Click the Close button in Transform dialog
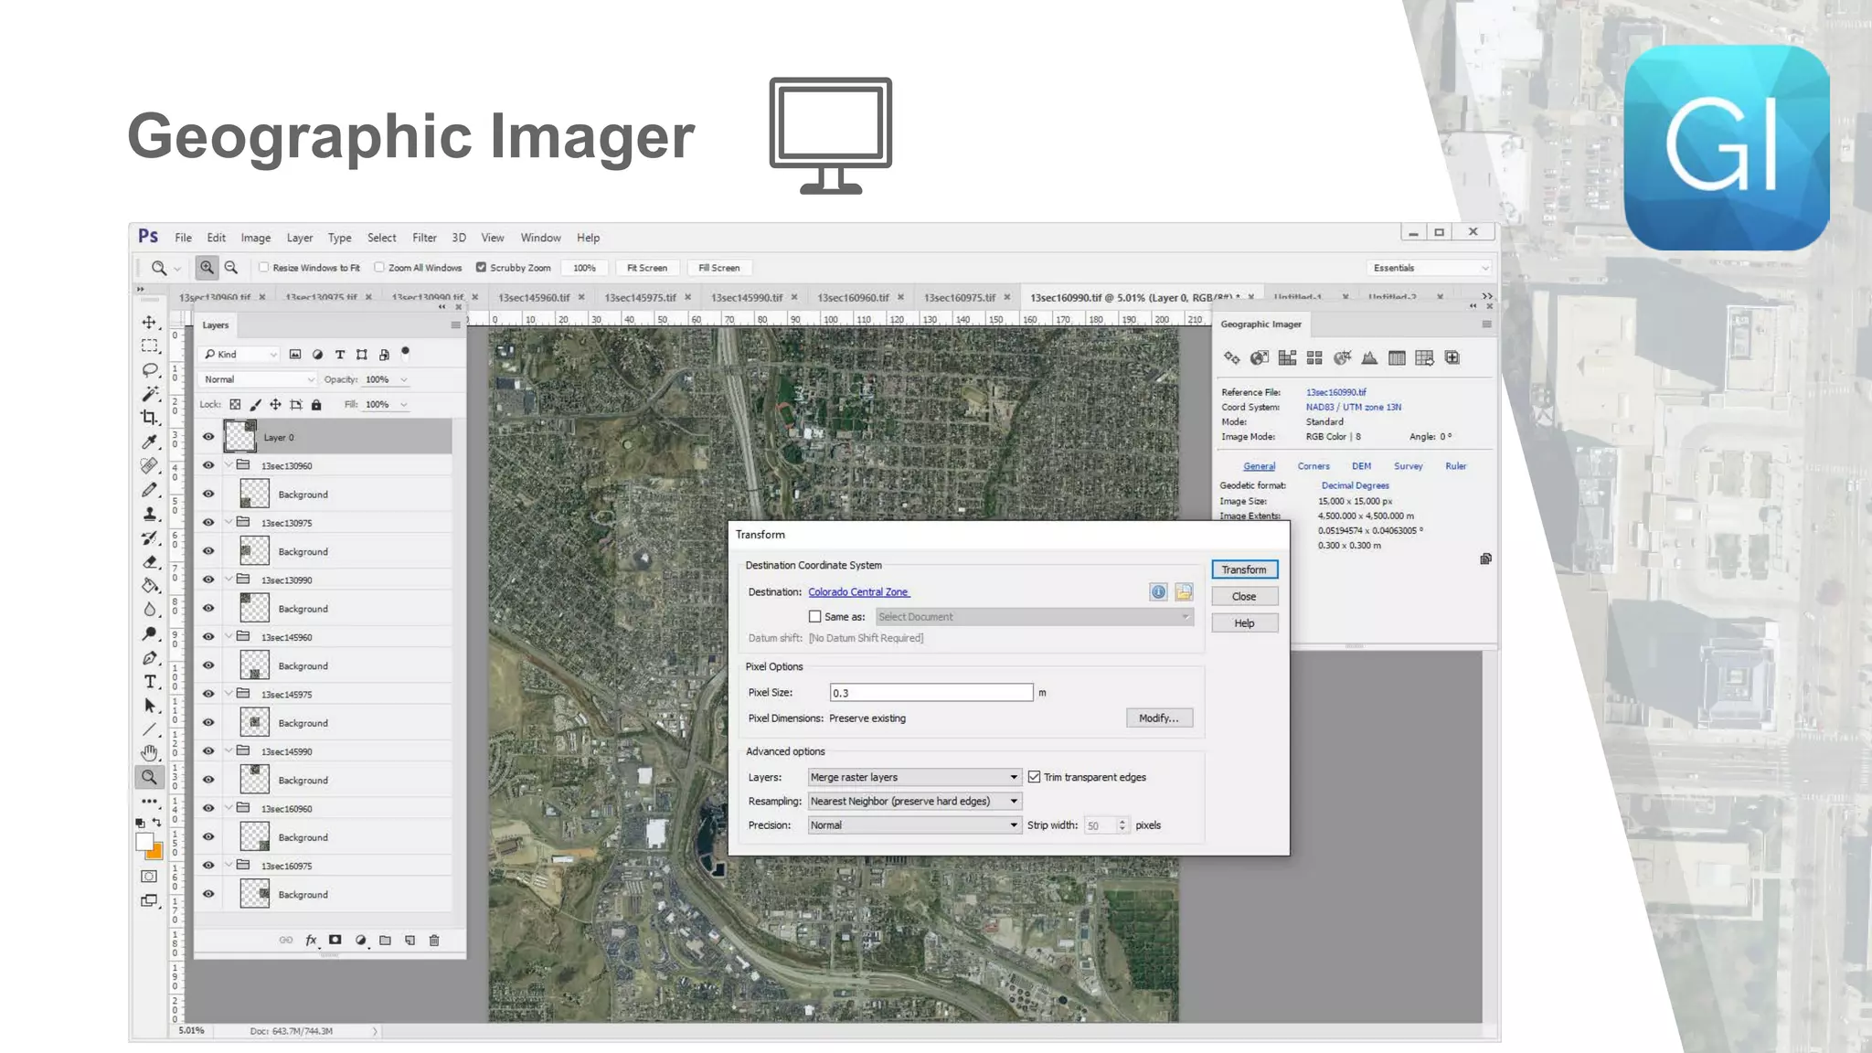 1244,596
